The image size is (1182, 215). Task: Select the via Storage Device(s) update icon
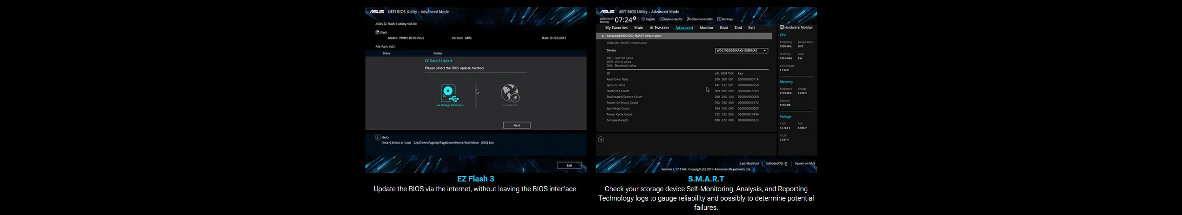click(449, 94)
